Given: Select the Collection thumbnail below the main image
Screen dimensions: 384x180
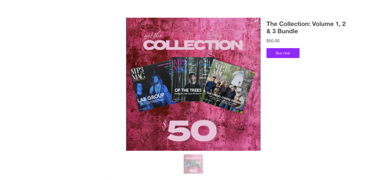Looking at the screenshot, I should tap(193, 164).
